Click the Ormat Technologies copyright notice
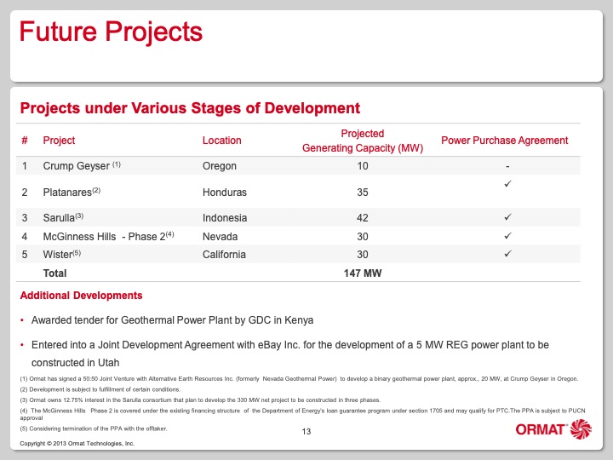613x460 pixels. click(x=77, y=444)
